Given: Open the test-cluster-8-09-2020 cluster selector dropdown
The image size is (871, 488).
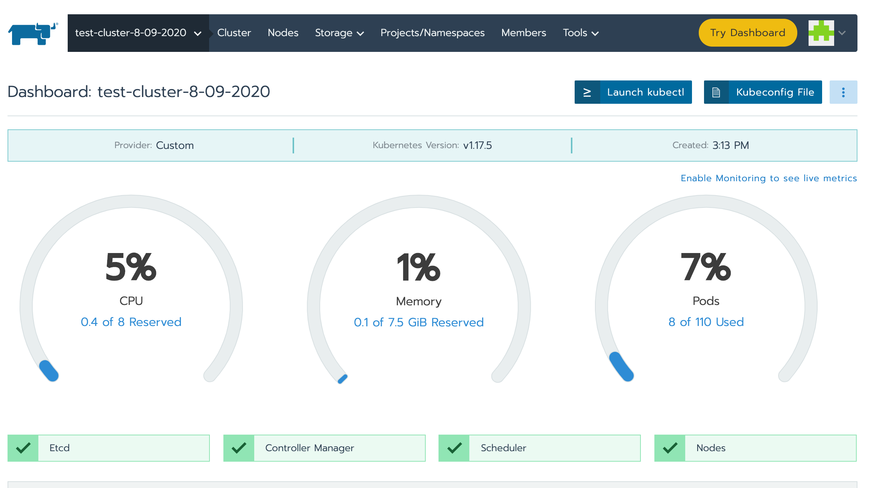Looking at the screenshot, I should coord(138,33).
